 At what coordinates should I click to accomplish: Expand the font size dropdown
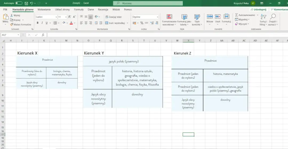click(x=66, y=17)
